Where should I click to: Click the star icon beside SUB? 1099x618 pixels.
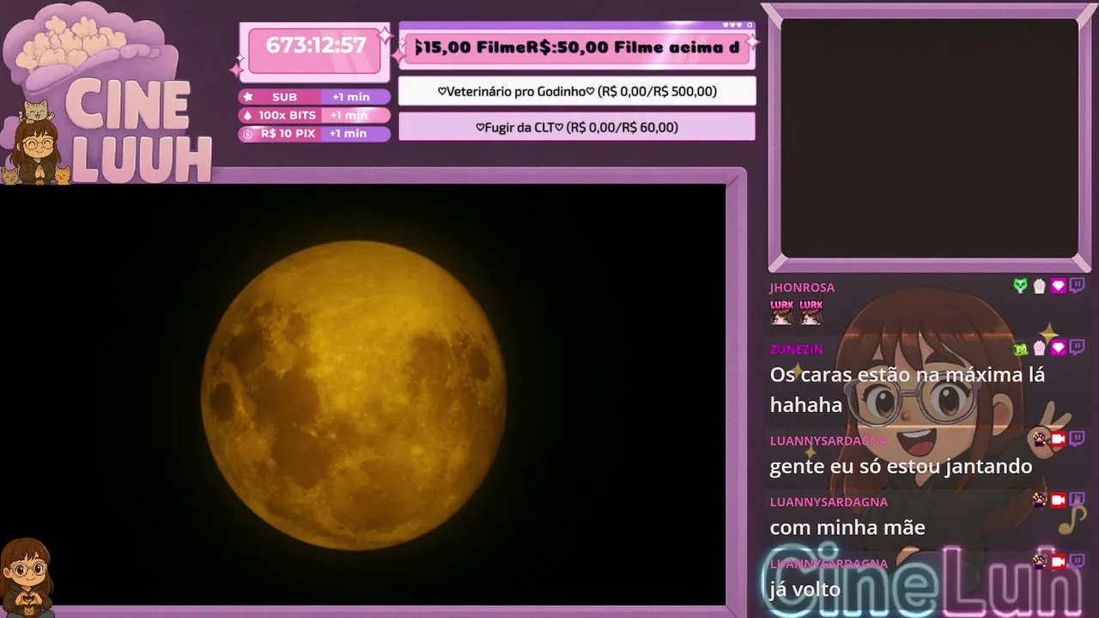pyautogui.click(x=248, y=97)
